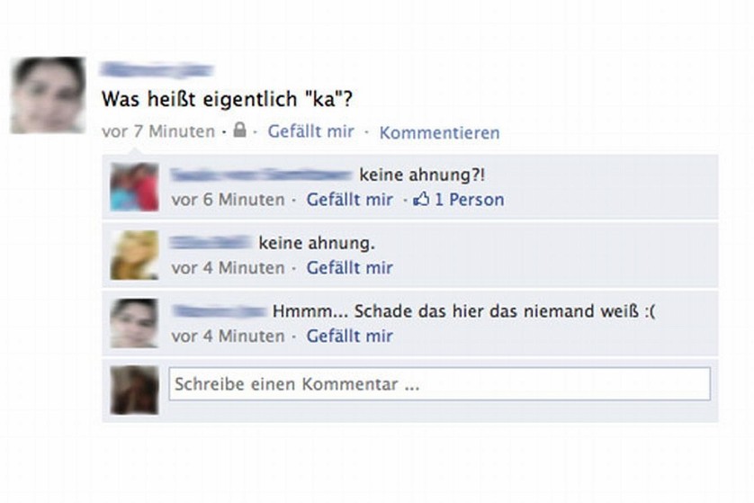Open first commenter's blurred name link

point(262,175)
